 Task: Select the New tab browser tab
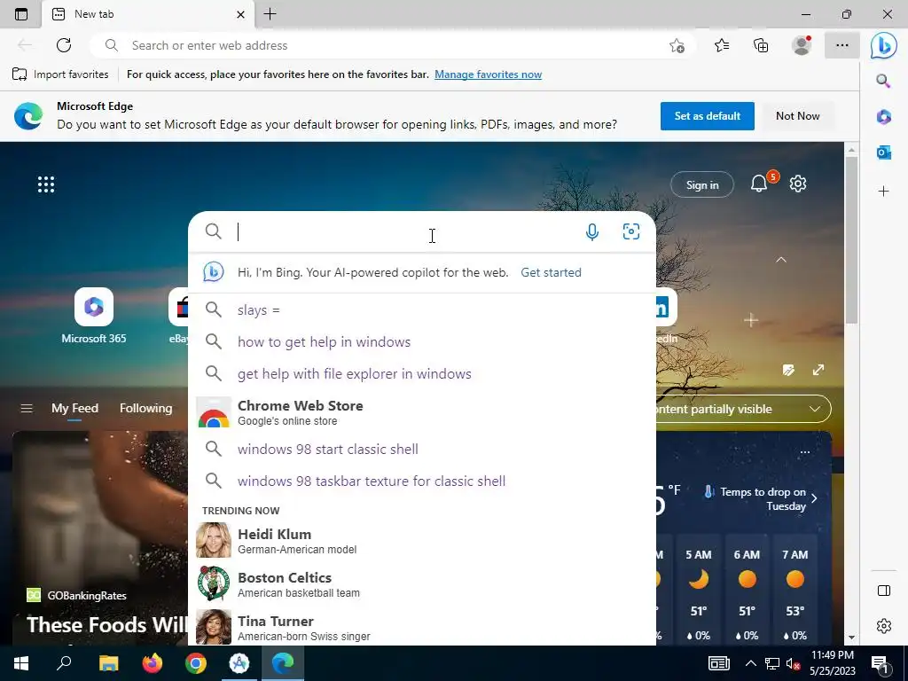[148, 14]
